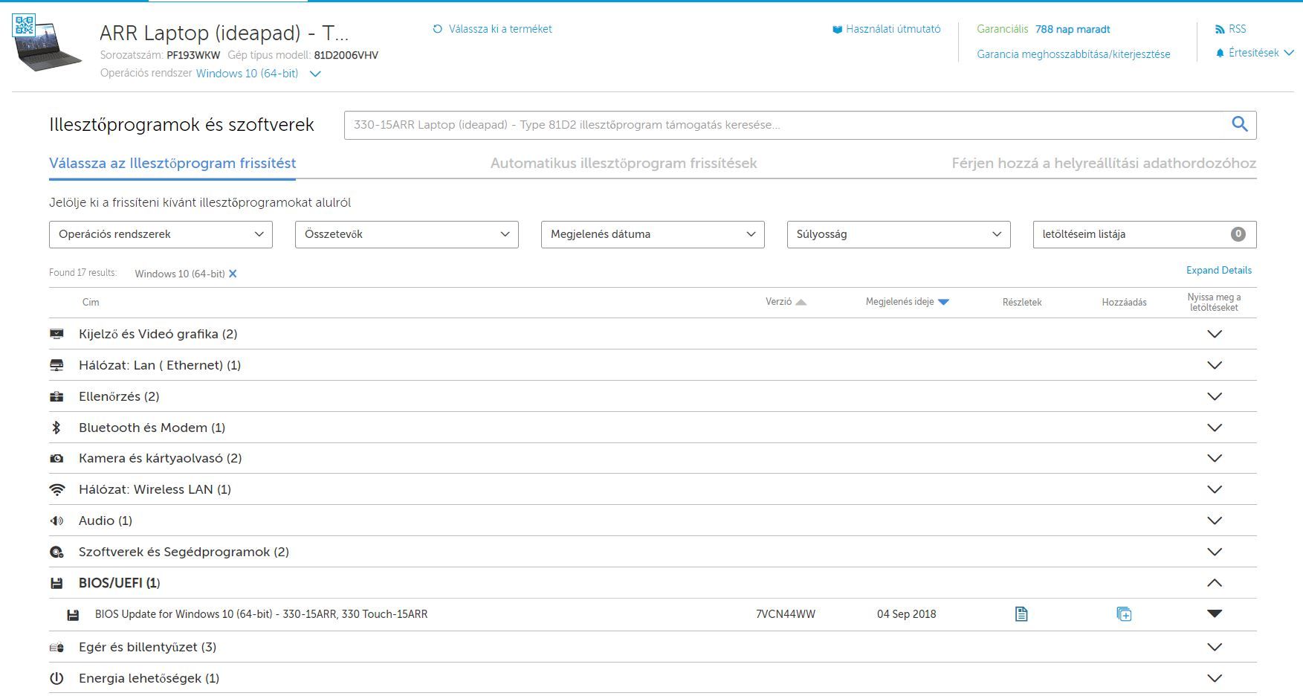Click the Egér és billentyűzet icon

pyautogui.click(x=56, y=648)
